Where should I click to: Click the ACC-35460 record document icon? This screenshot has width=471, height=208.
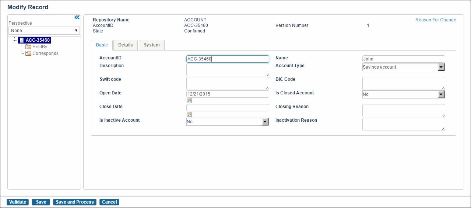(21, 40)
